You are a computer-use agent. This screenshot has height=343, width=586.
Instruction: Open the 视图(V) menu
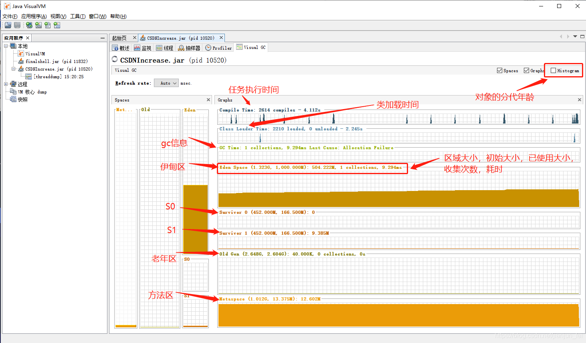click(59, 16)
